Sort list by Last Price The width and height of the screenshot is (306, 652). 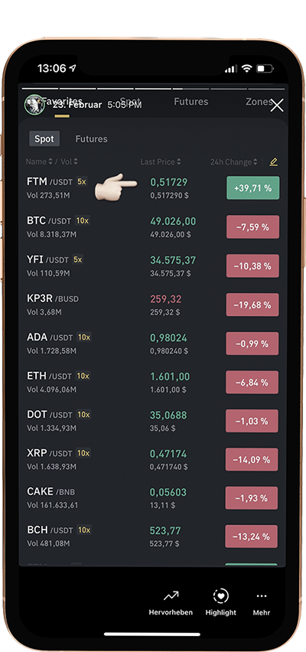coord(161,161)
